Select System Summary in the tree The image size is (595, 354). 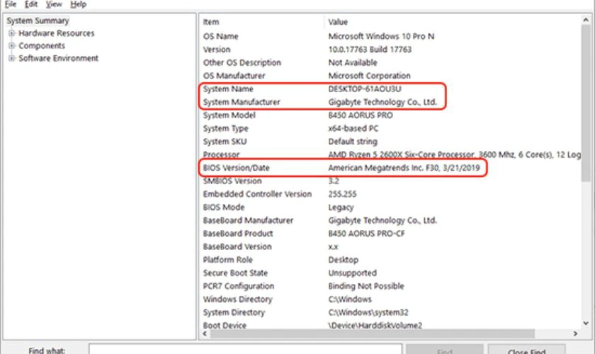(x=38, y=21)
